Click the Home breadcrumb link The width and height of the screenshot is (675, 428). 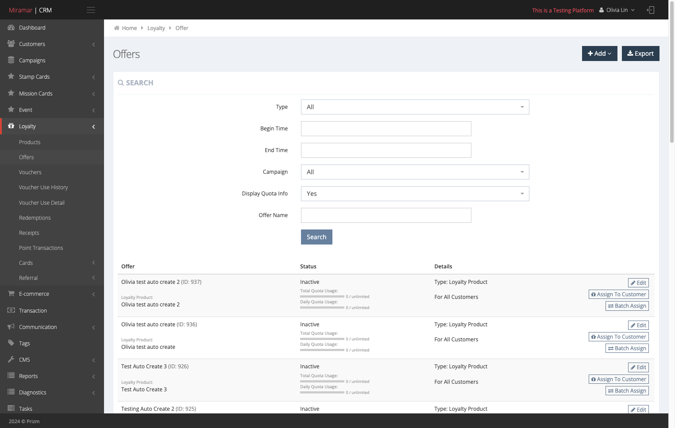129,28
